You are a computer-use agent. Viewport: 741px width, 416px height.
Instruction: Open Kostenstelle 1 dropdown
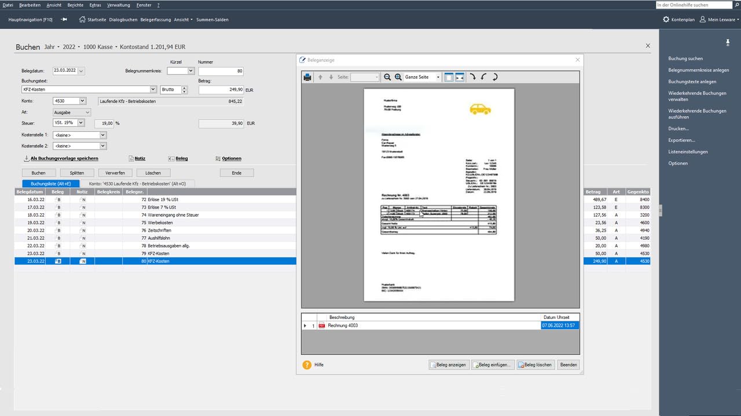(103, 135)
